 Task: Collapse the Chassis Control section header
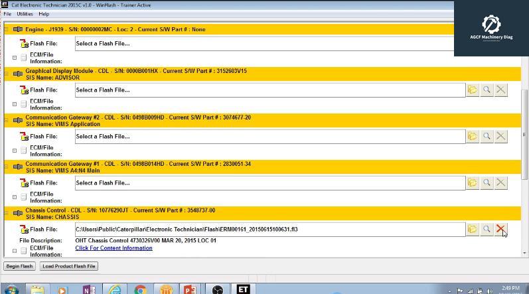point(7,213)
